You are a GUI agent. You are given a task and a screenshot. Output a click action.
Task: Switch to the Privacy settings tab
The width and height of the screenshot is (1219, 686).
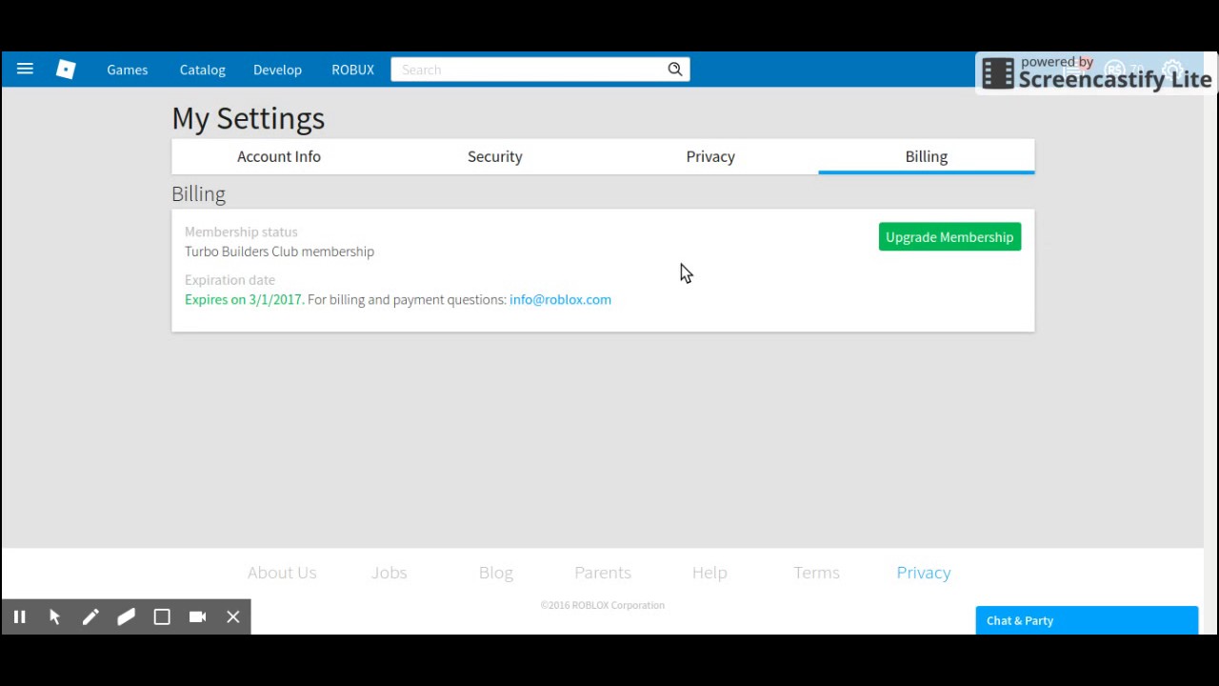(710, 156)
